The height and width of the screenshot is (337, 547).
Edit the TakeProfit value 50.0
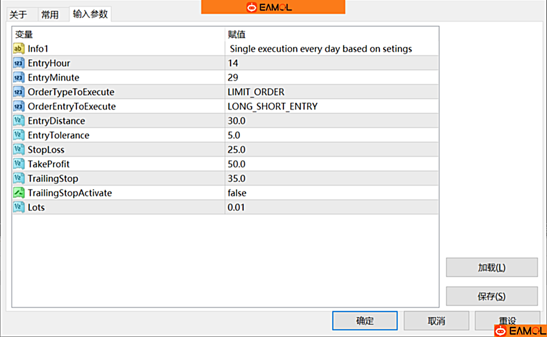coord(331,164)
